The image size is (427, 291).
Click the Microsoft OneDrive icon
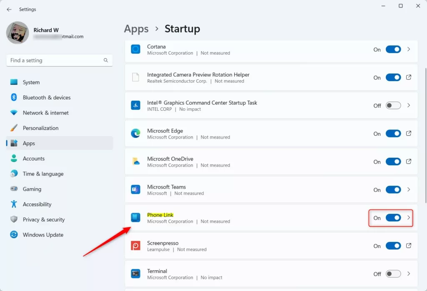[x=136, y=162]
